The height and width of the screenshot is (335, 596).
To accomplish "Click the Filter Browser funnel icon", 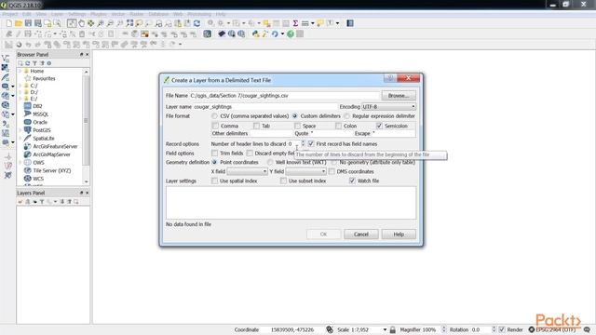I will [x=34, y=63].
